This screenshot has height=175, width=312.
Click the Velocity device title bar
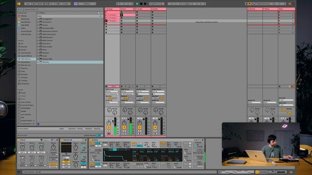(x=74, y=140)
